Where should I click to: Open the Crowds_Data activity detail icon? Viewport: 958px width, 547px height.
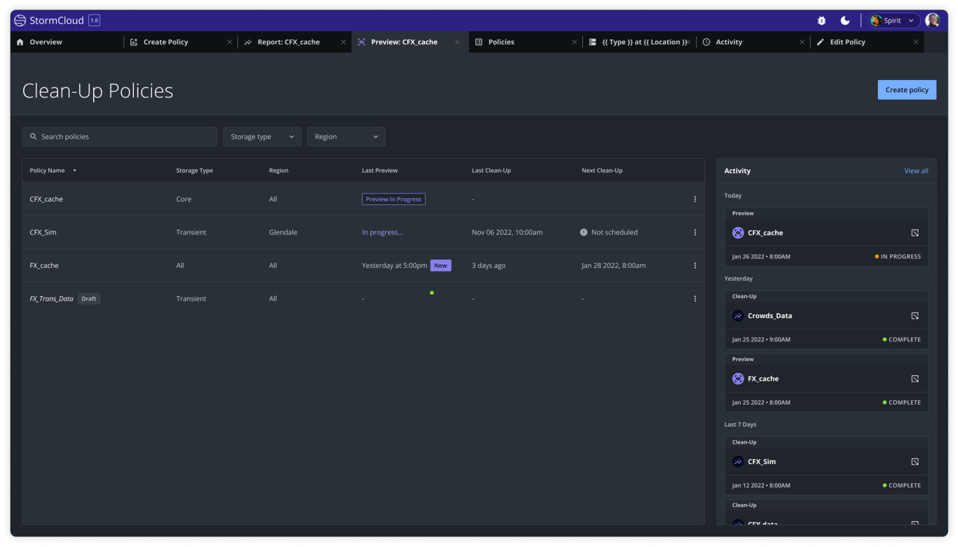pos(914,316)
